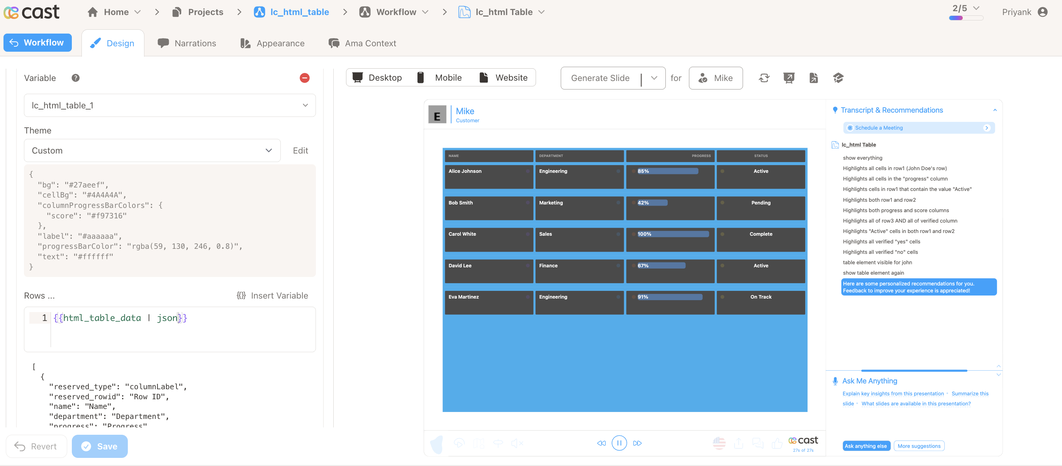Click the document export icon
Image resolution: width=1062 pixels, height=466 pixels.
pyautogui.click(x=813, y=78)
